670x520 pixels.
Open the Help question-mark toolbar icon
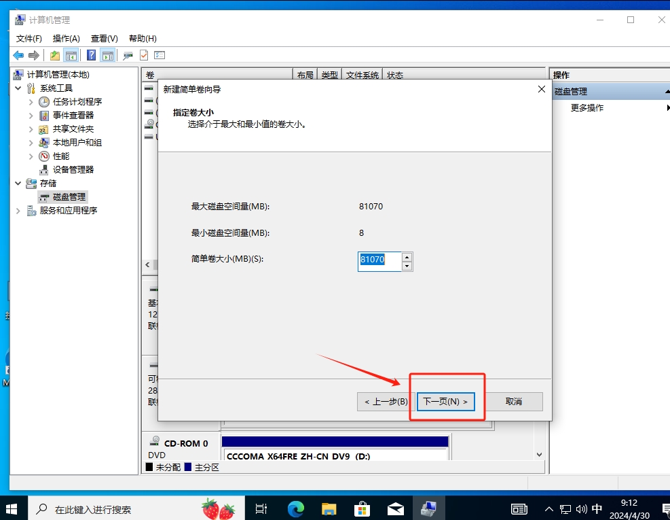pos(91,55)
